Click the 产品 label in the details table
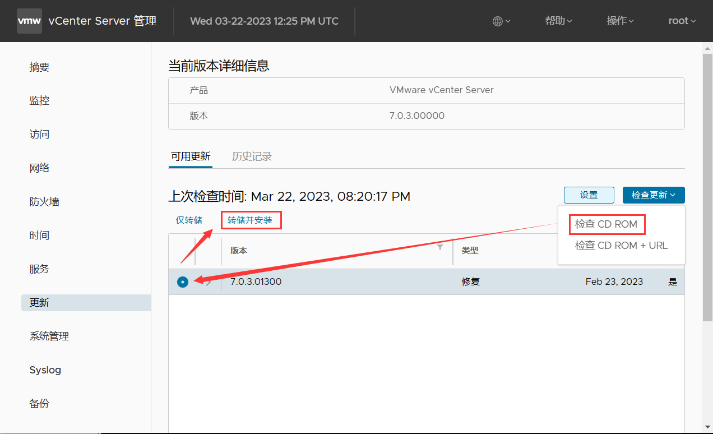The height and width of the screenshot is (434, 713). pos(199,90)
